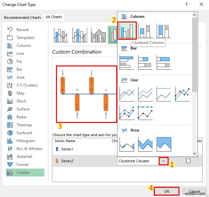
Task: Open the Map chart category
Action: point(25,93)
